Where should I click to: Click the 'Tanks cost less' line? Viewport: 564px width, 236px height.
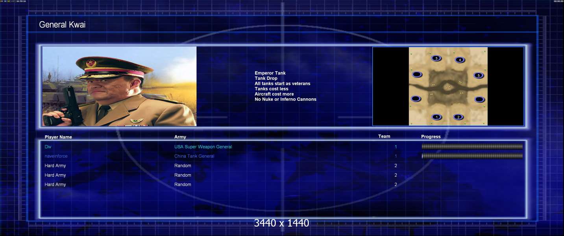[x=271, y=89]
